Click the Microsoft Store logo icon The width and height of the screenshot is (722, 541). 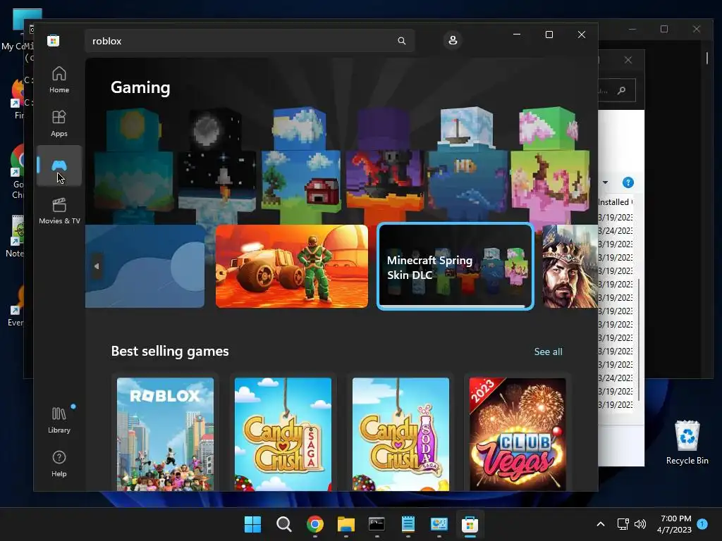click(54, 40)
